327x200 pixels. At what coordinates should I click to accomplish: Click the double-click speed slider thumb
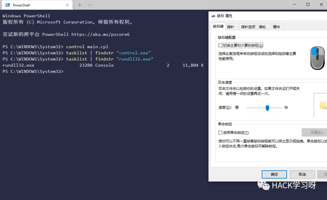coord(267,108)
